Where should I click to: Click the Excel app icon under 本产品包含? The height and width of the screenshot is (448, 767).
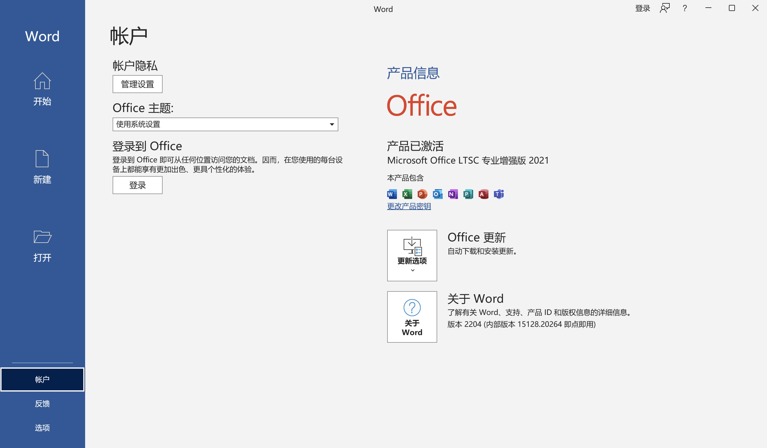[407, 194]
